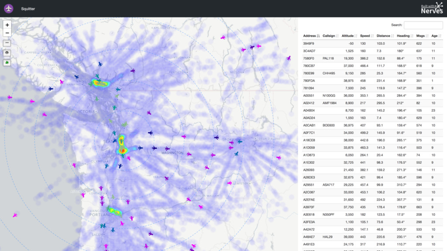The width and height of the screenshot is (447, 251).
Task: Click the ellipsis map control button
Action: (x=7, y=43)
